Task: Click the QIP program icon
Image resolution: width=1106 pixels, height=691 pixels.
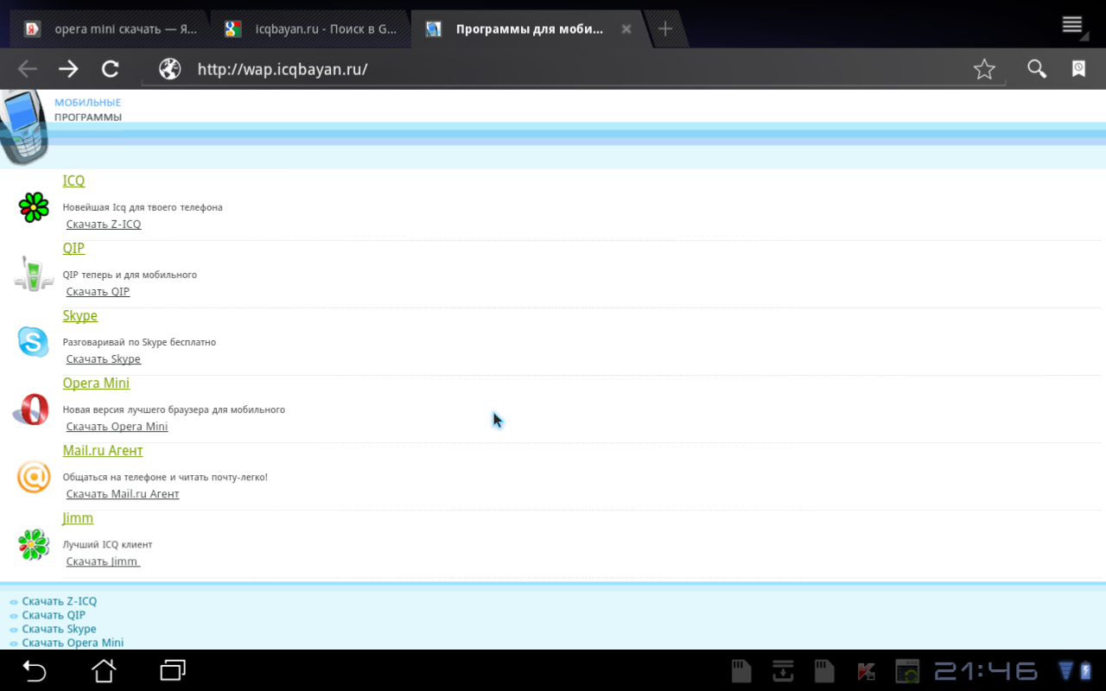Action: point(33,274)
